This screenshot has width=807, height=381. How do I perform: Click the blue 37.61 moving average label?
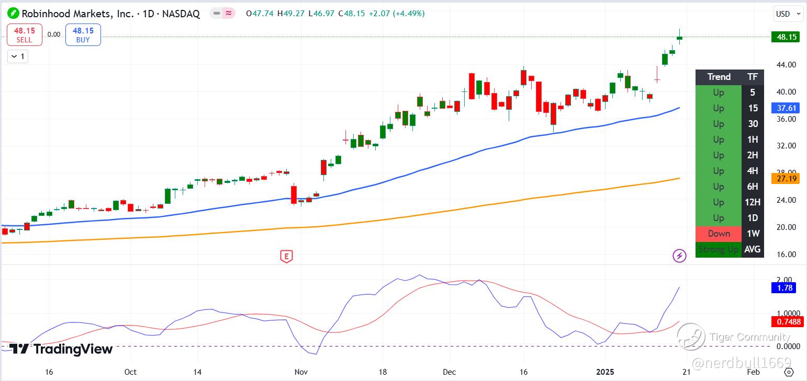coord(786,108)
